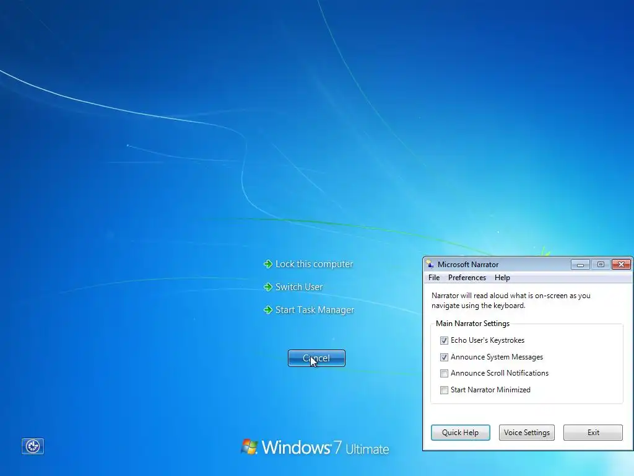Click the green arrow beside Lock this computer
The width and height of the screenshot is (634, 476).
click(267, 264)
